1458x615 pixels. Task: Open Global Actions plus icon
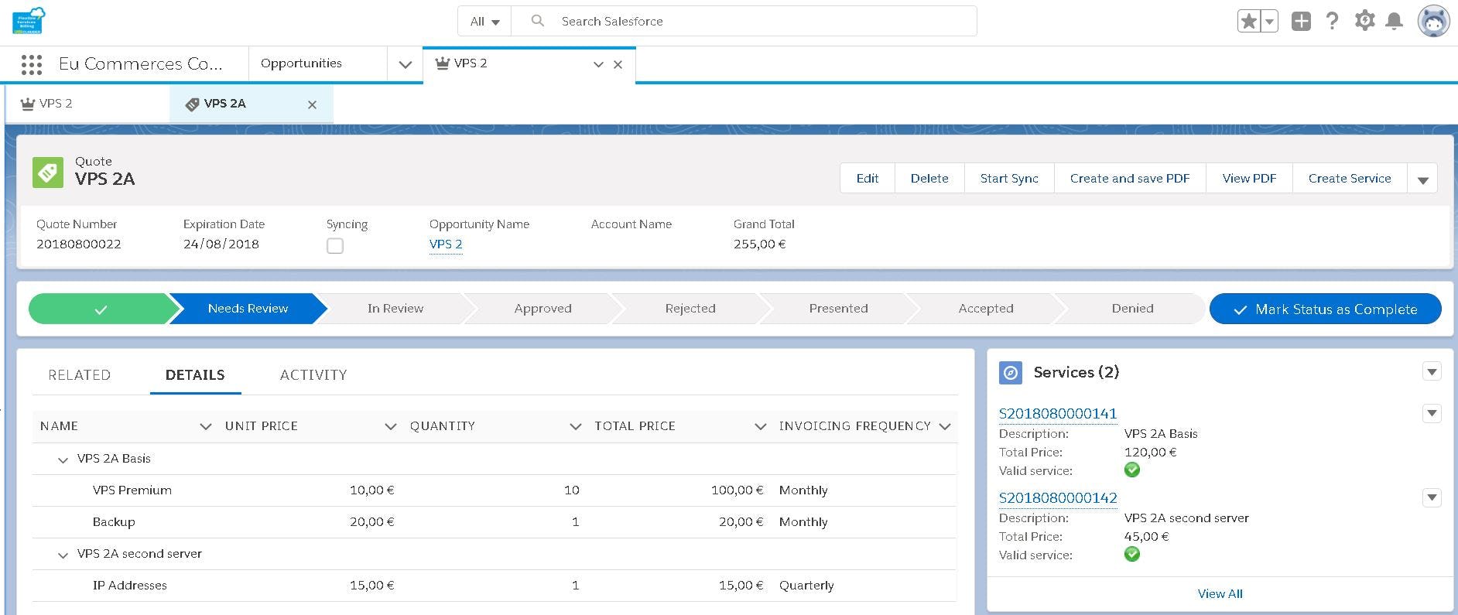[1301, 22]
